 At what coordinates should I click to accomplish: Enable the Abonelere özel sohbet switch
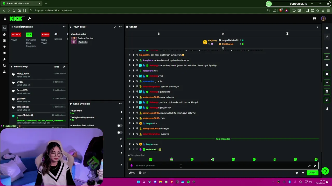coord(119,126)
